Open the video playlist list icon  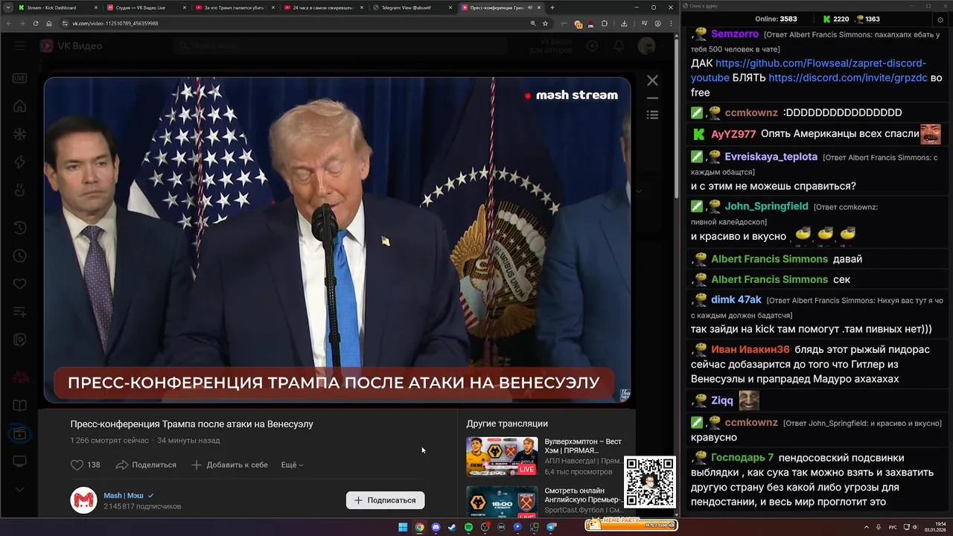point(652,115)
